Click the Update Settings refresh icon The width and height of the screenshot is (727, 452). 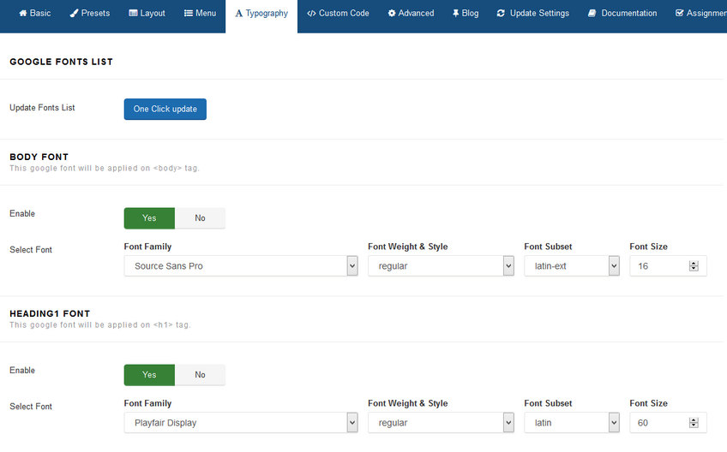click(x=501, y=14)
